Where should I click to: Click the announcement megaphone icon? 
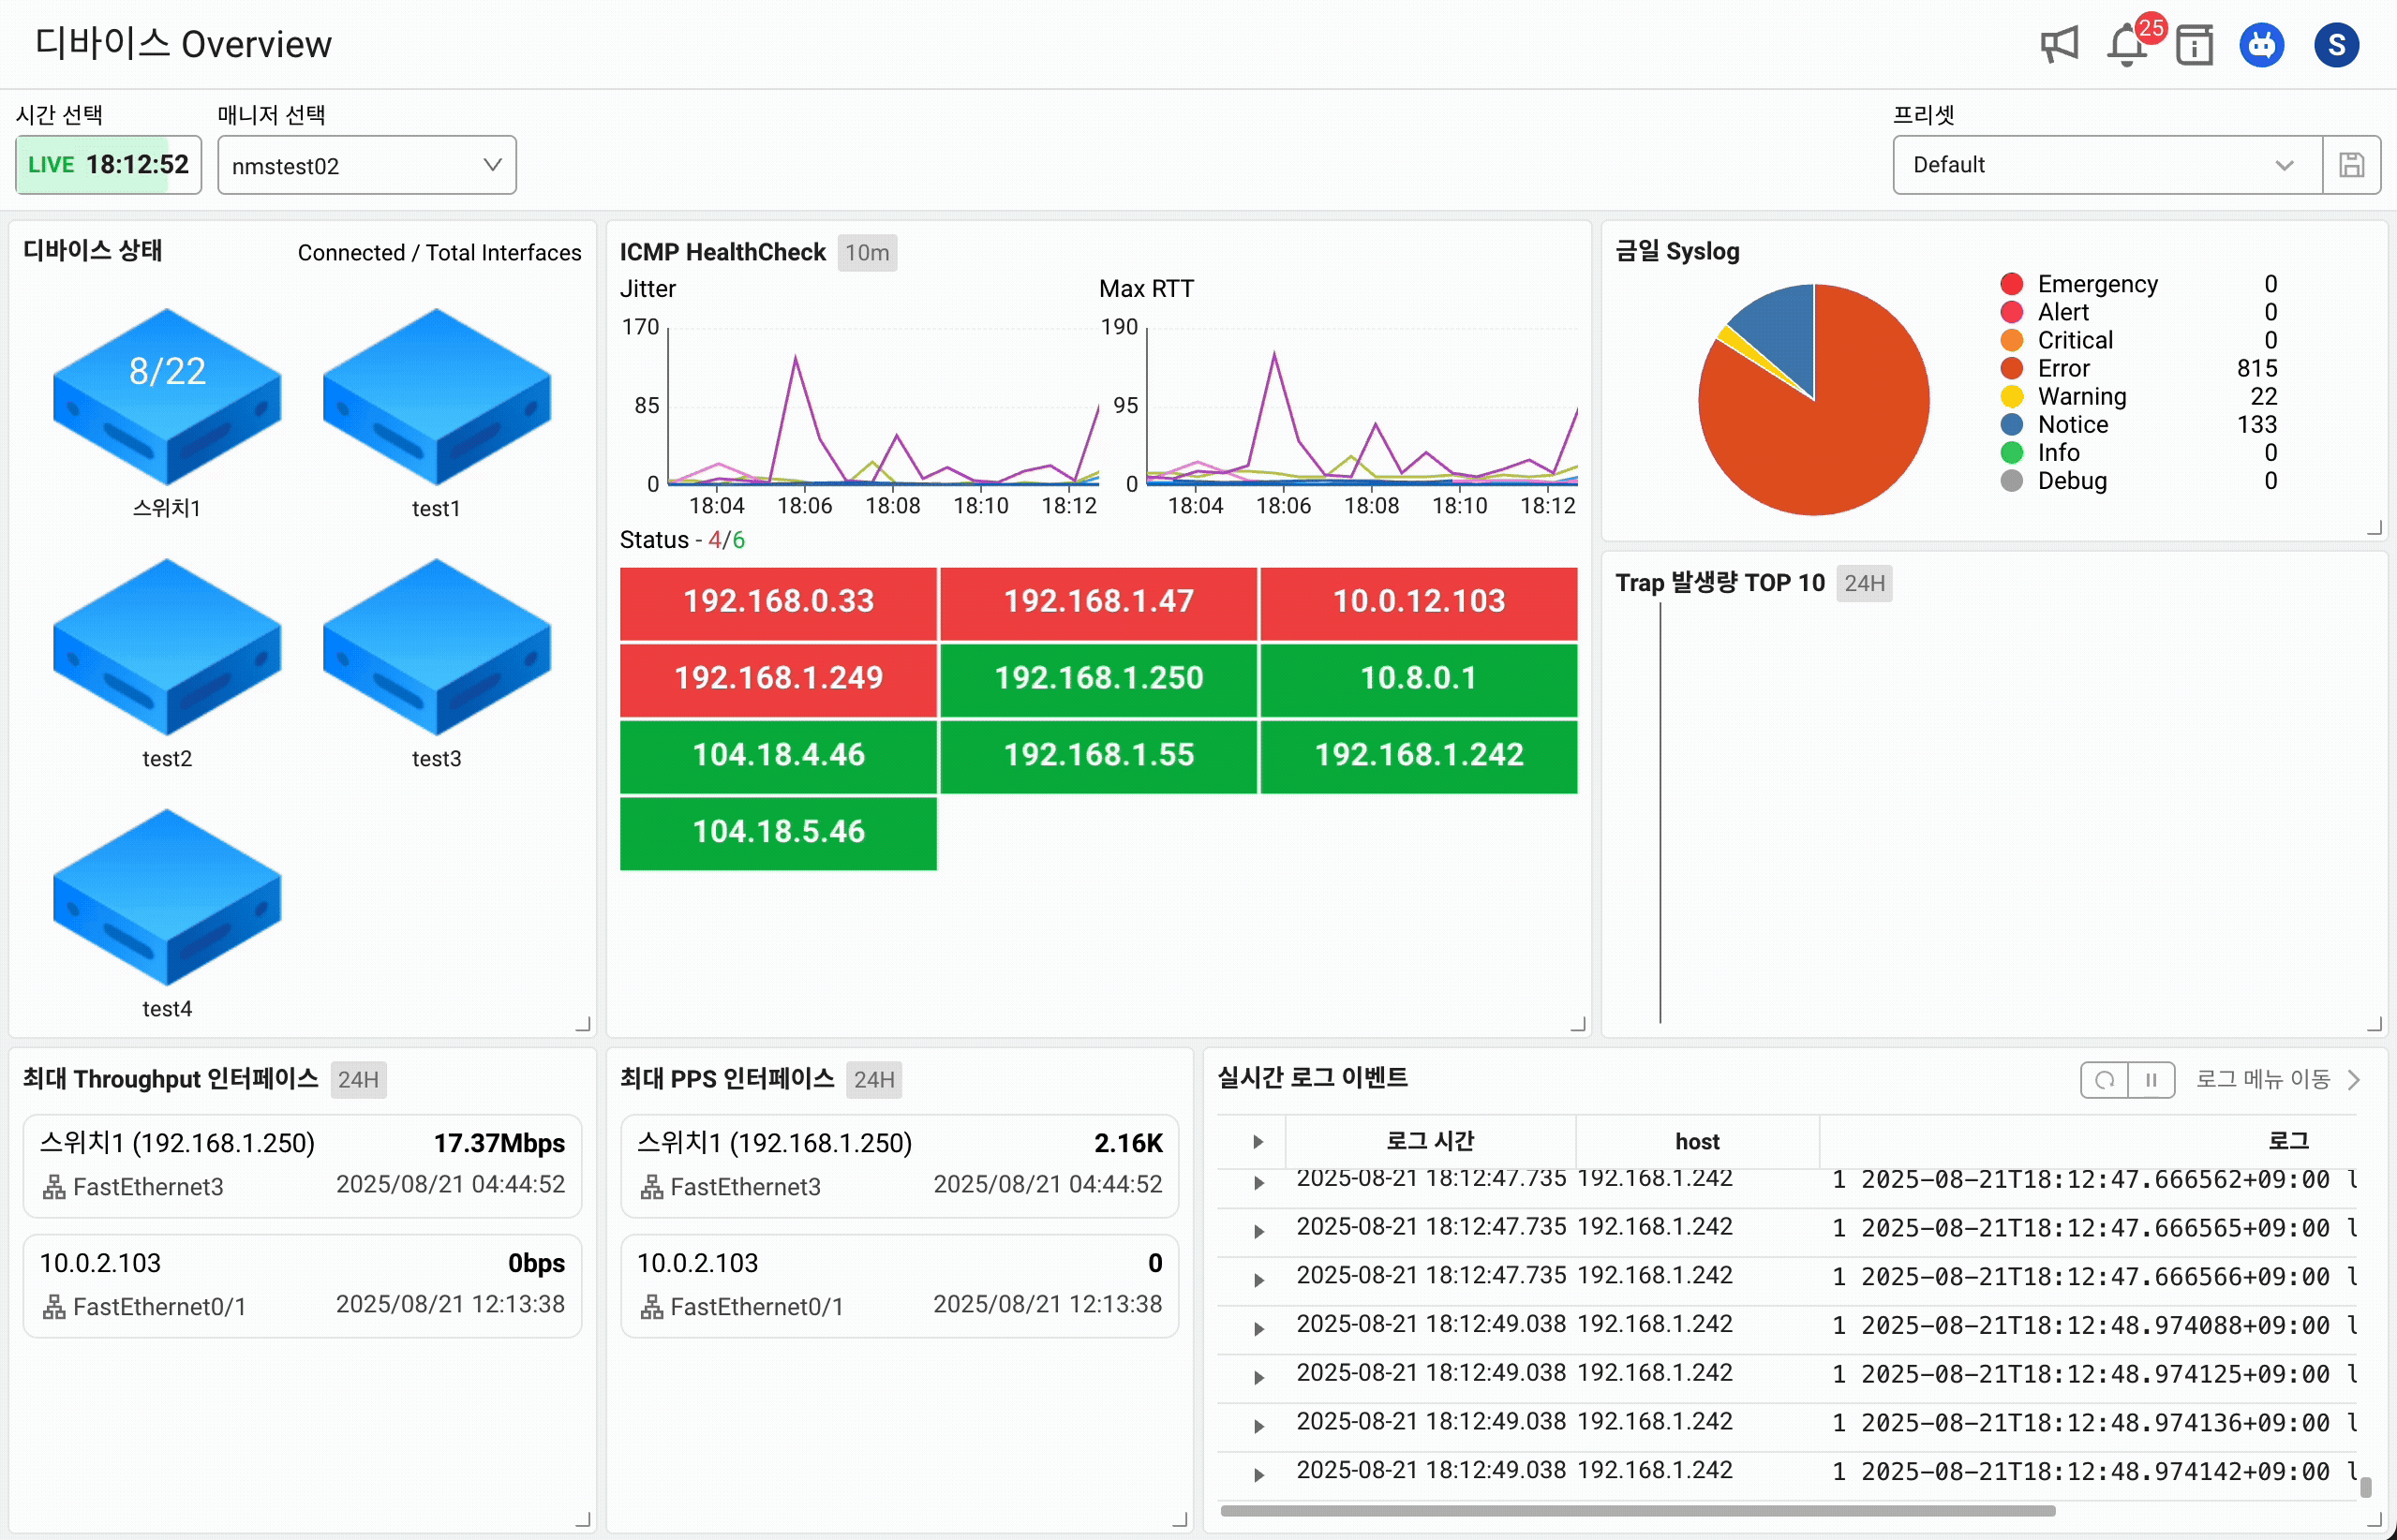tap(2059, 45)
